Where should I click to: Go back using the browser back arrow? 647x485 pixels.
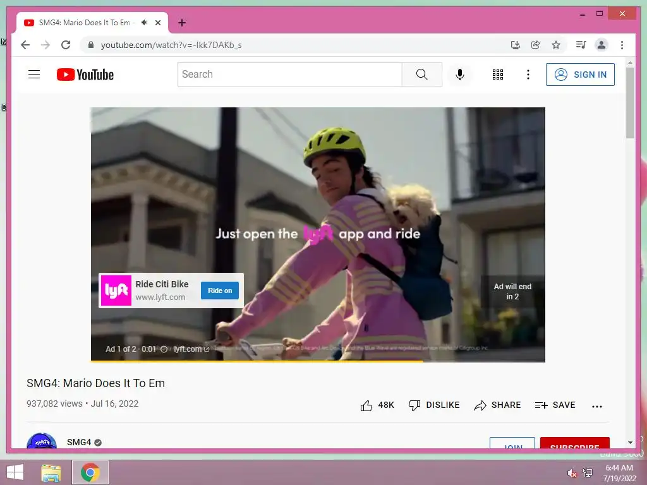(25, 45)
